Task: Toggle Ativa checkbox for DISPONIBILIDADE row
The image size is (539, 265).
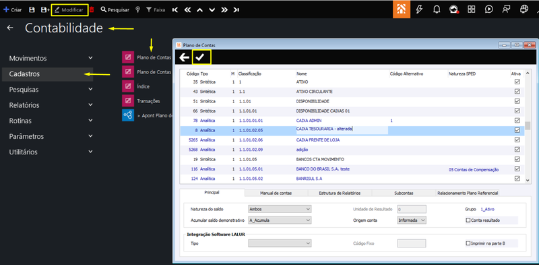Action: pyautogui.click(x=517, y=101)
